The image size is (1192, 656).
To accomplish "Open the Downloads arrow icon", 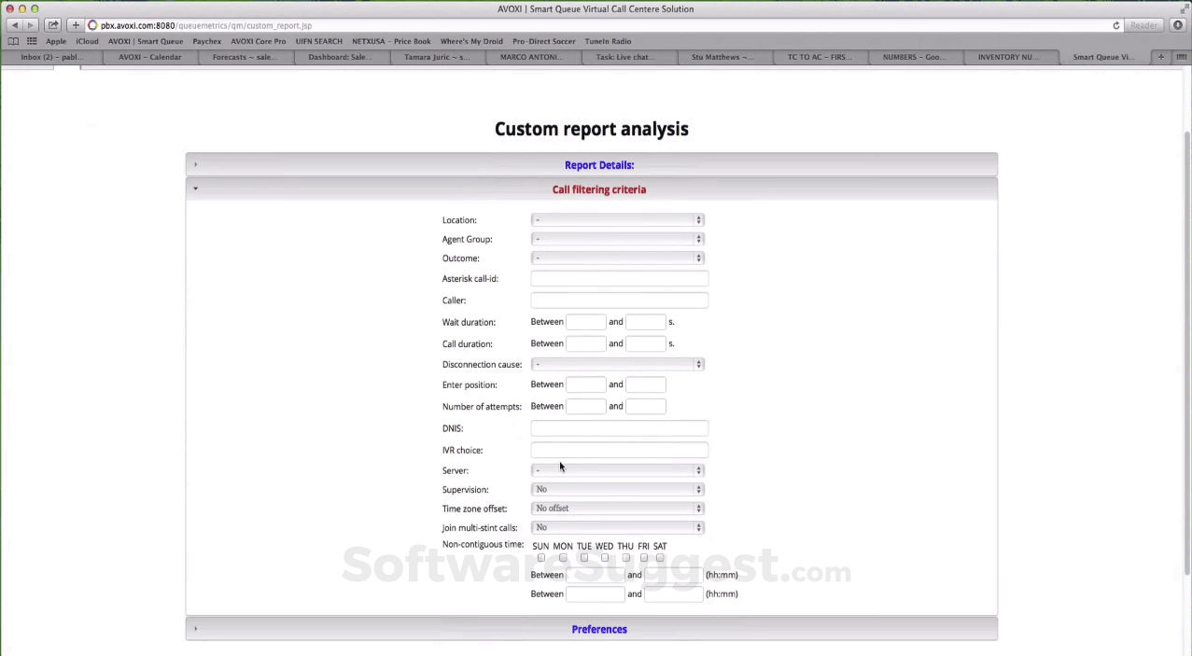I will (1178, 25).
